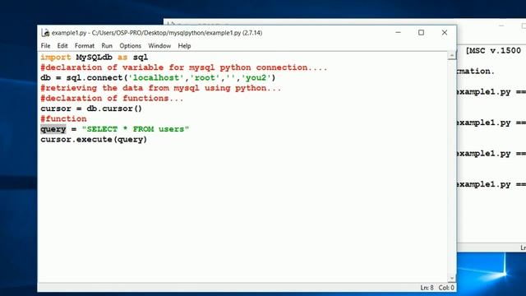Click the line 'cursor = db.cursor()'

[x=91, y=109]
